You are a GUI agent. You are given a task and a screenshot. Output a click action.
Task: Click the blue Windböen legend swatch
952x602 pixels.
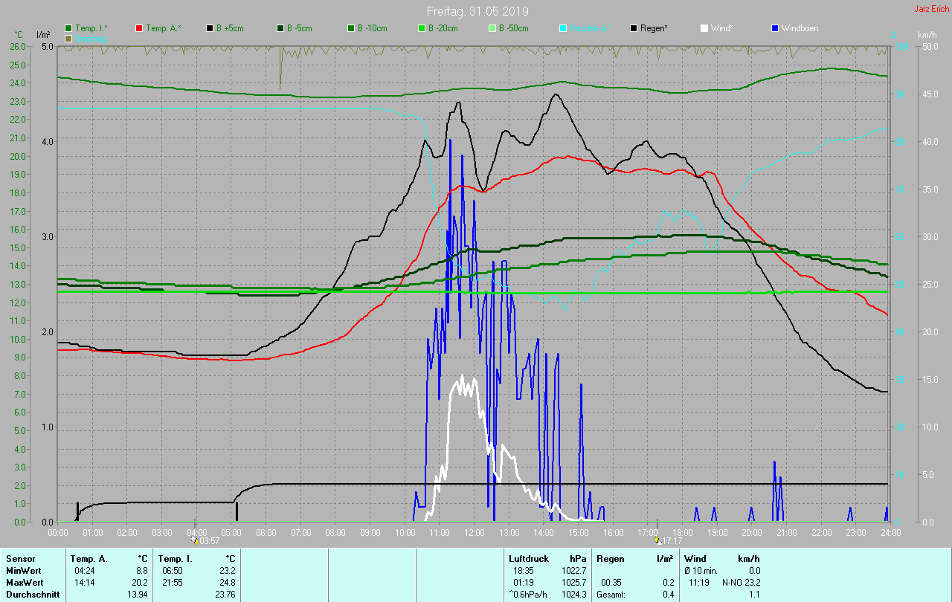(x=775, y=28)
